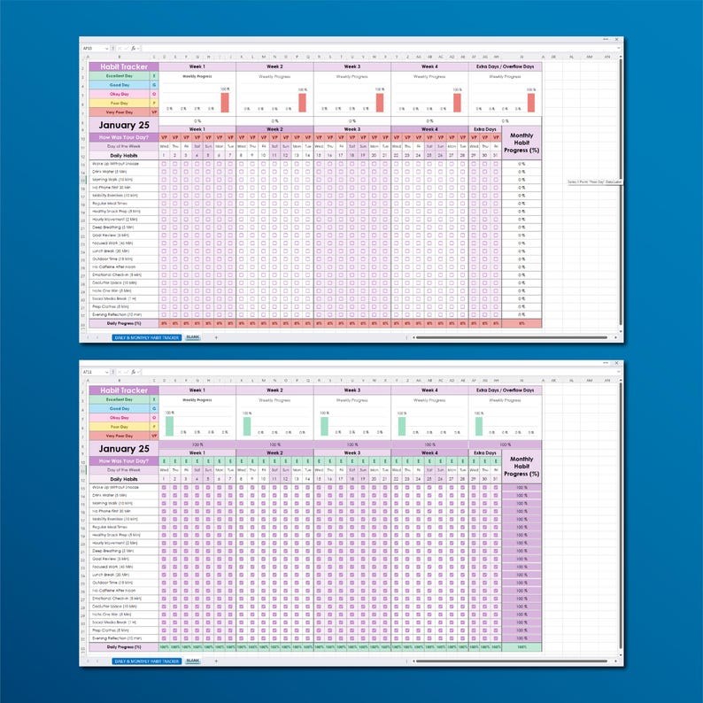
Task: Click red 100% bar in Week 1 chart, top window
Action: [x=225, y=102]
